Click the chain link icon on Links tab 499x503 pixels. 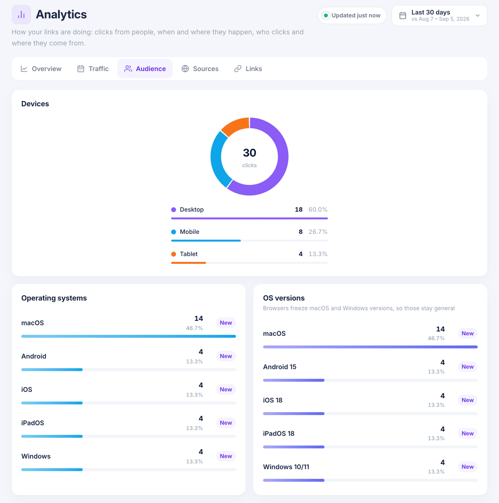(x=237, y=69)
